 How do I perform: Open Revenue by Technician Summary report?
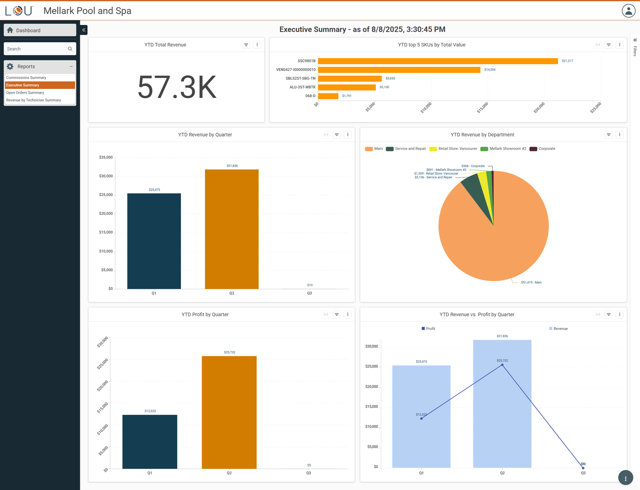tap(34, 100)
